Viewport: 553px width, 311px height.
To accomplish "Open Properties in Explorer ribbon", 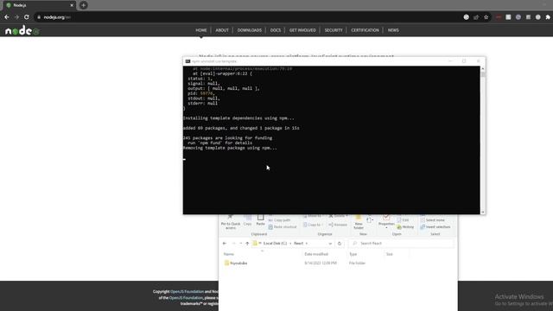I will click(386, 221).
